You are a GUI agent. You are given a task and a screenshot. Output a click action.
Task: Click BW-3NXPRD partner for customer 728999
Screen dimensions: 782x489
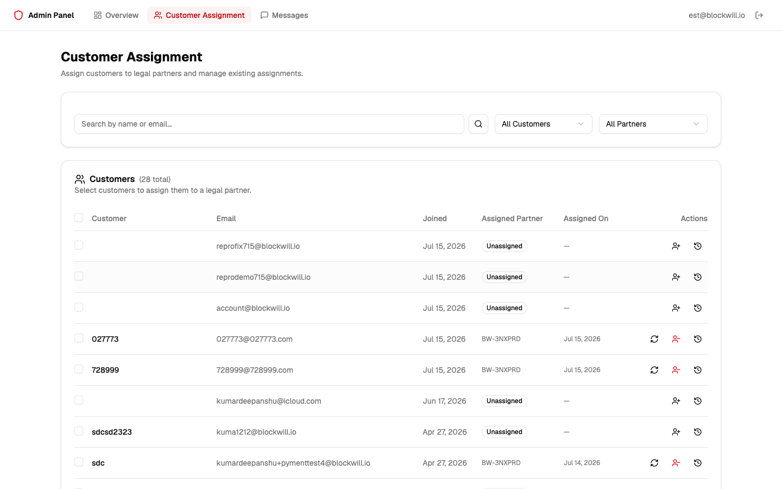click(501, 370)
